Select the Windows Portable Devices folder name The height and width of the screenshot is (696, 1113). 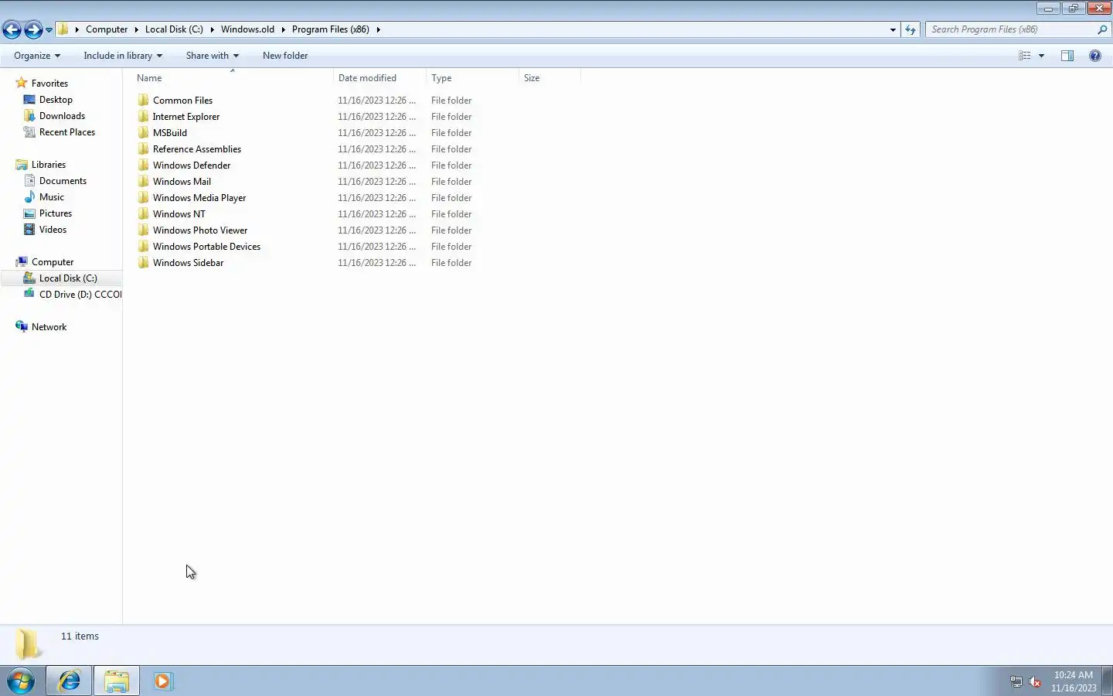(x=206, y=247)
